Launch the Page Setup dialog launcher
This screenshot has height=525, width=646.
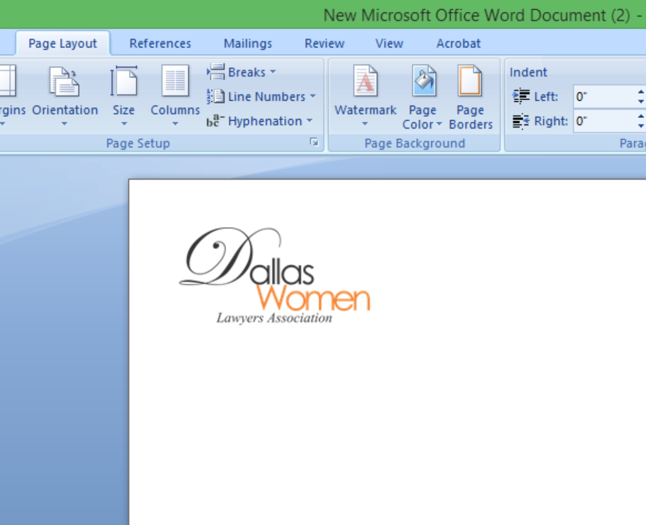pos(314,143)
